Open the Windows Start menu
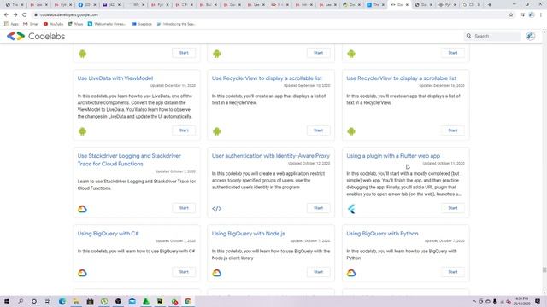The width and height of the screenshot is (547, 307). coord(7,301)
